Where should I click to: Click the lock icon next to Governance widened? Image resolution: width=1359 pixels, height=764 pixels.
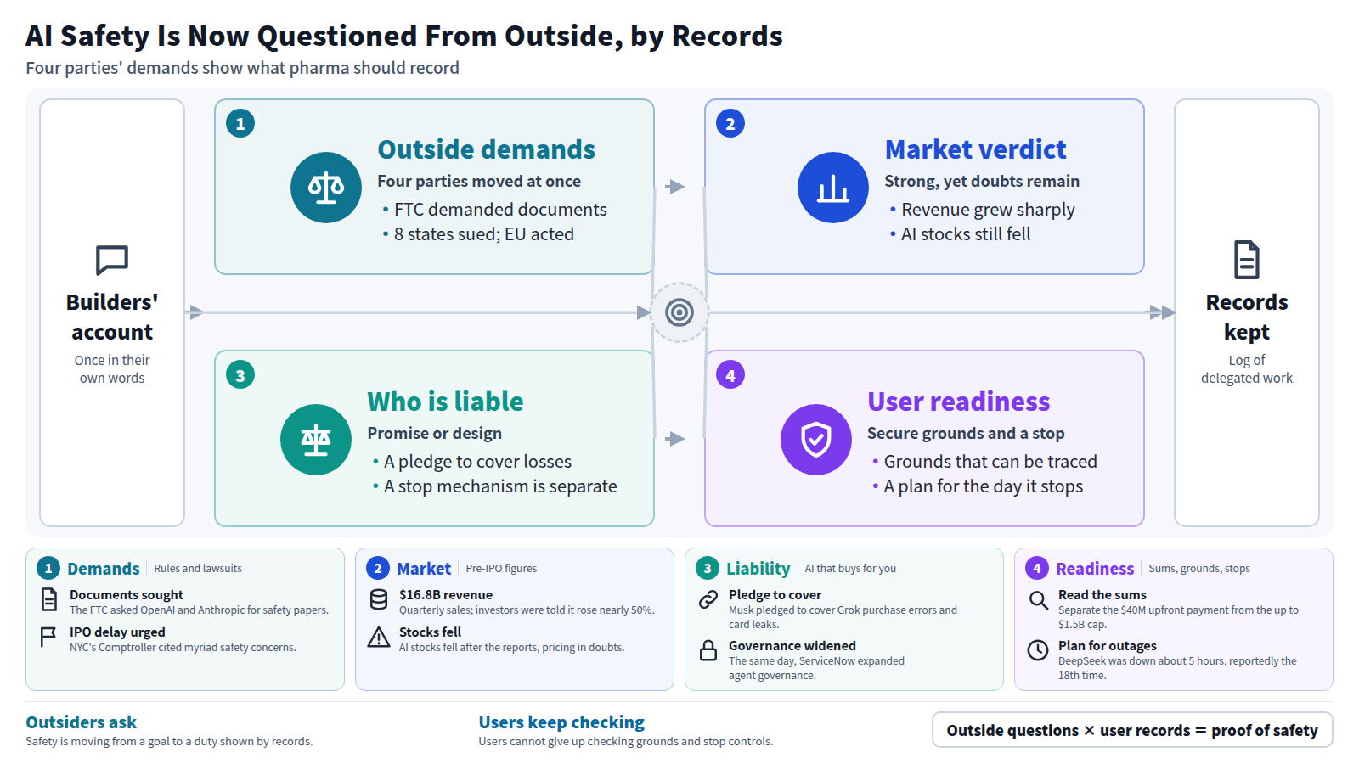click(708, 651)
